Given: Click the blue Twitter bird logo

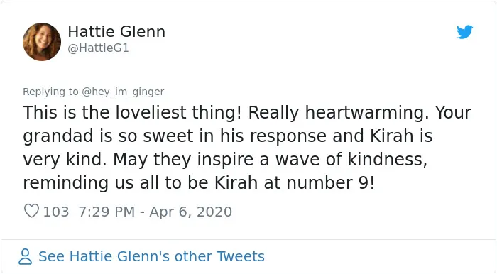Looking at the screenshot, I should pyautogui.click(x=464, y=32).
